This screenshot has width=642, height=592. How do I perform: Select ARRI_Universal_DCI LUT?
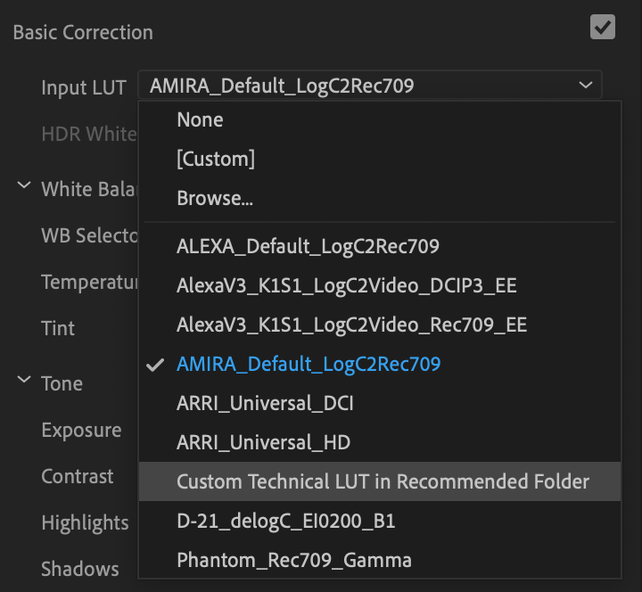click(380, 404)
